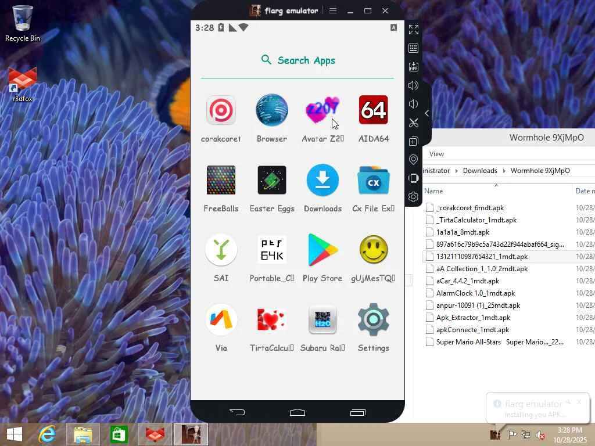The image size is (595, 446).
Task: Click the emulator volume up icon
Action: point(413,85)
